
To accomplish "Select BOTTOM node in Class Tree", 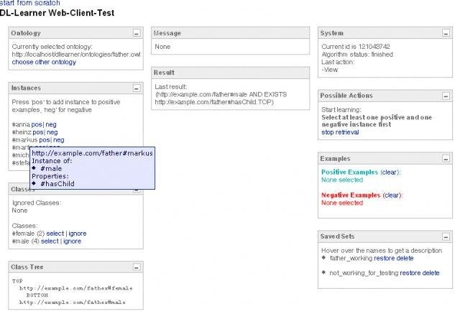I will (x=37, y=295).
